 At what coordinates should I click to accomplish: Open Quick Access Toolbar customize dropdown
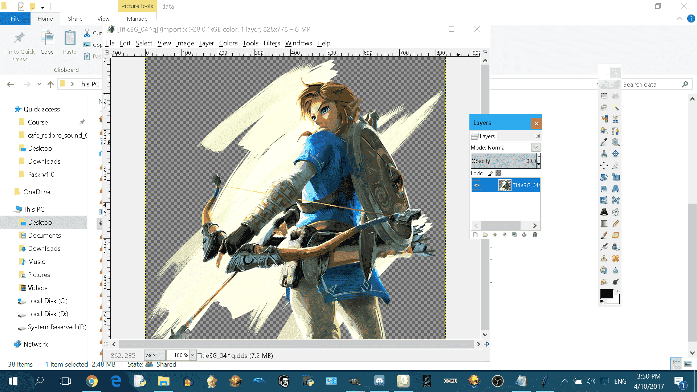tap(42, 7)
